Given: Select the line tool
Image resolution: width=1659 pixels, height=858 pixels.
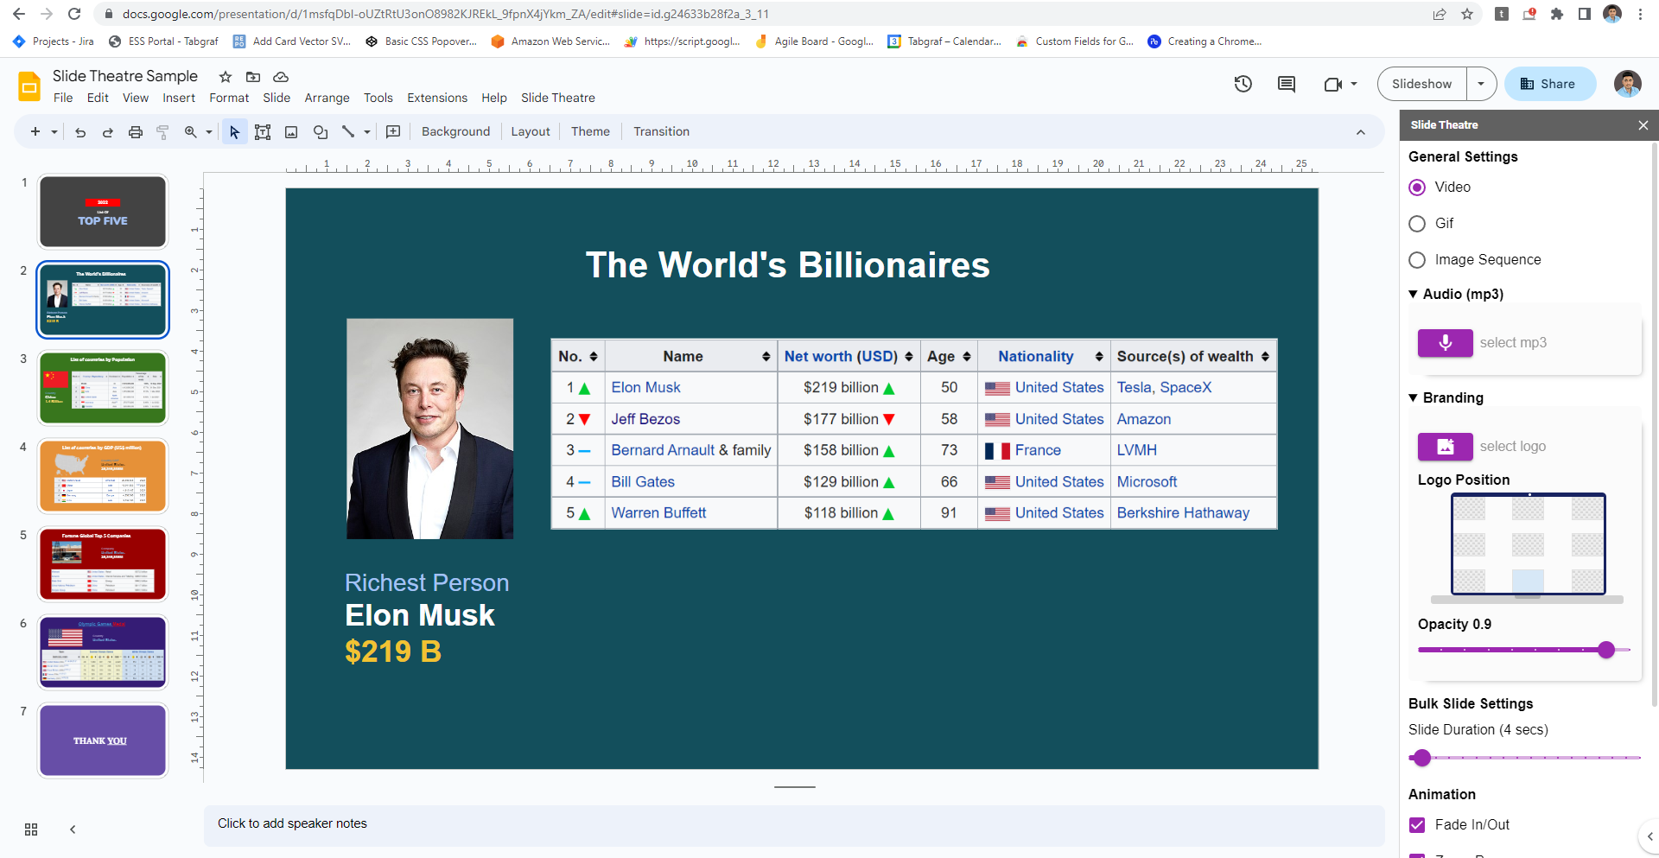Looking at the screenshot, I should coord(348,132).
